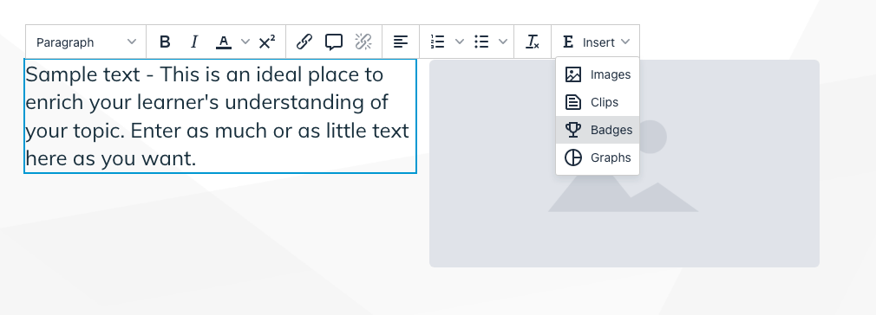
Task: Open bulleted list style dropdown arrow
Action: [x=503, y=42]
